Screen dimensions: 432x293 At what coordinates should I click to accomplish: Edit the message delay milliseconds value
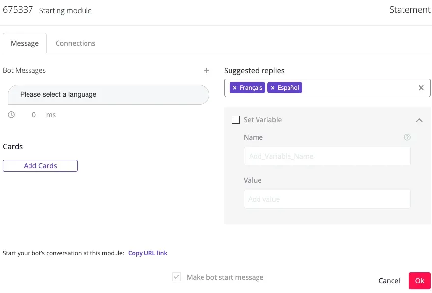tap(33, 114)
